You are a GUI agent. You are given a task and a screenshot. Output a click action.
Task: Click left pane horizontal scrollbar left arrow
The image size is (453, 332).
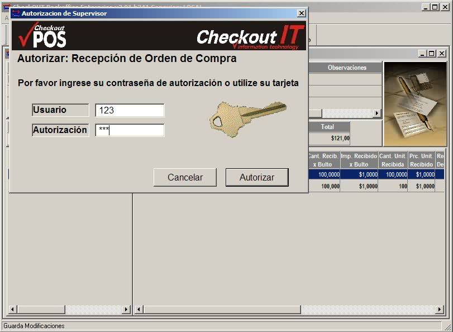(12, 310)
